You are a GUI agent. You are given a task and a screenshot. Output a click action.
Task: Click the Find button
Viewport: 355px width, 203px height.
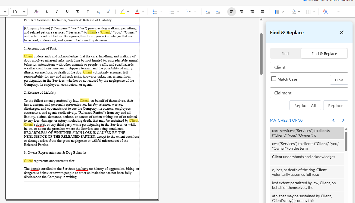point(339,80)
